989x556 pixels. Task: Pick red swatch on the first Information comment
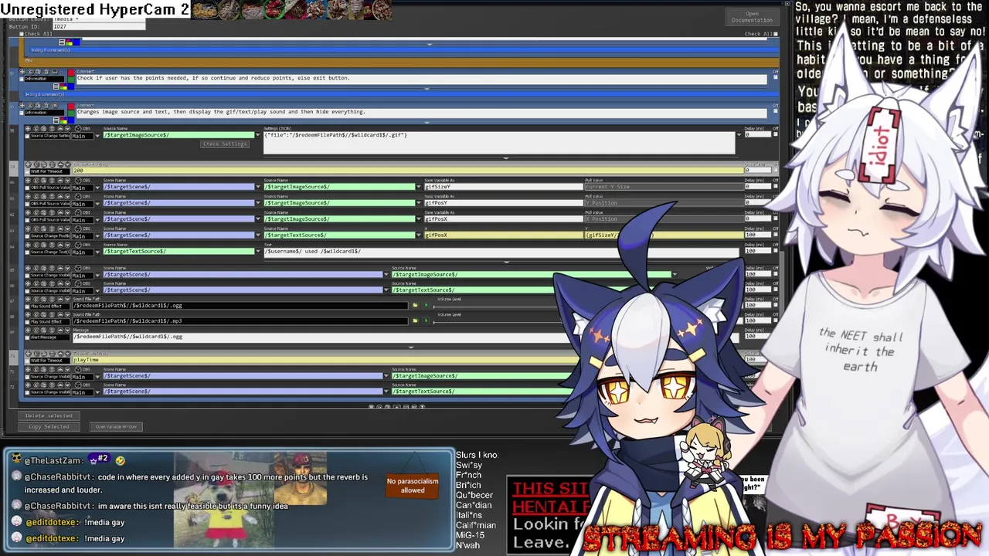pos(70,74)
